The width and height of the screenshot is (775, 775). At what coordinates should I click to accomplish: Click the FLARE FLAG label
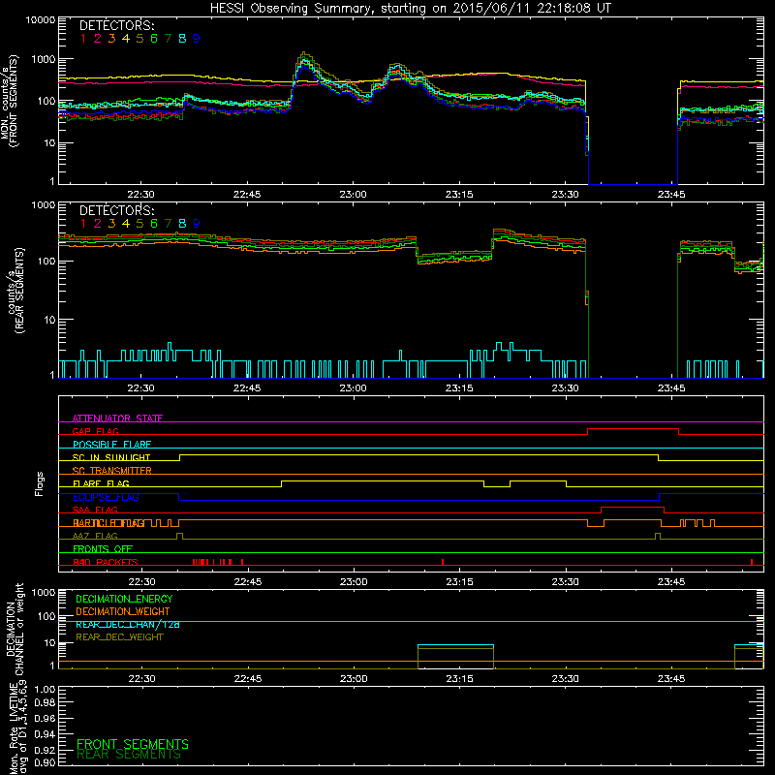coord(101,483)
